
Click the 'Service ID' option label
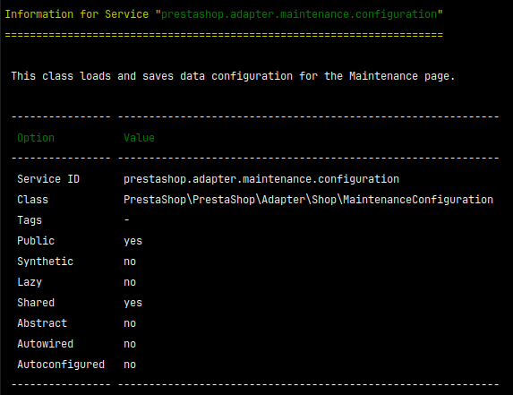click(48, 179)
